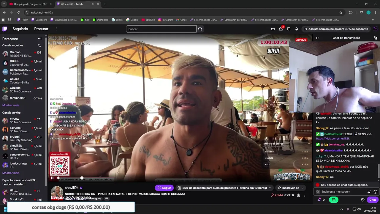Click Assista sem anúncios 30% offer
The width and height of the screenshot is (380, 214).
point(336,29)
